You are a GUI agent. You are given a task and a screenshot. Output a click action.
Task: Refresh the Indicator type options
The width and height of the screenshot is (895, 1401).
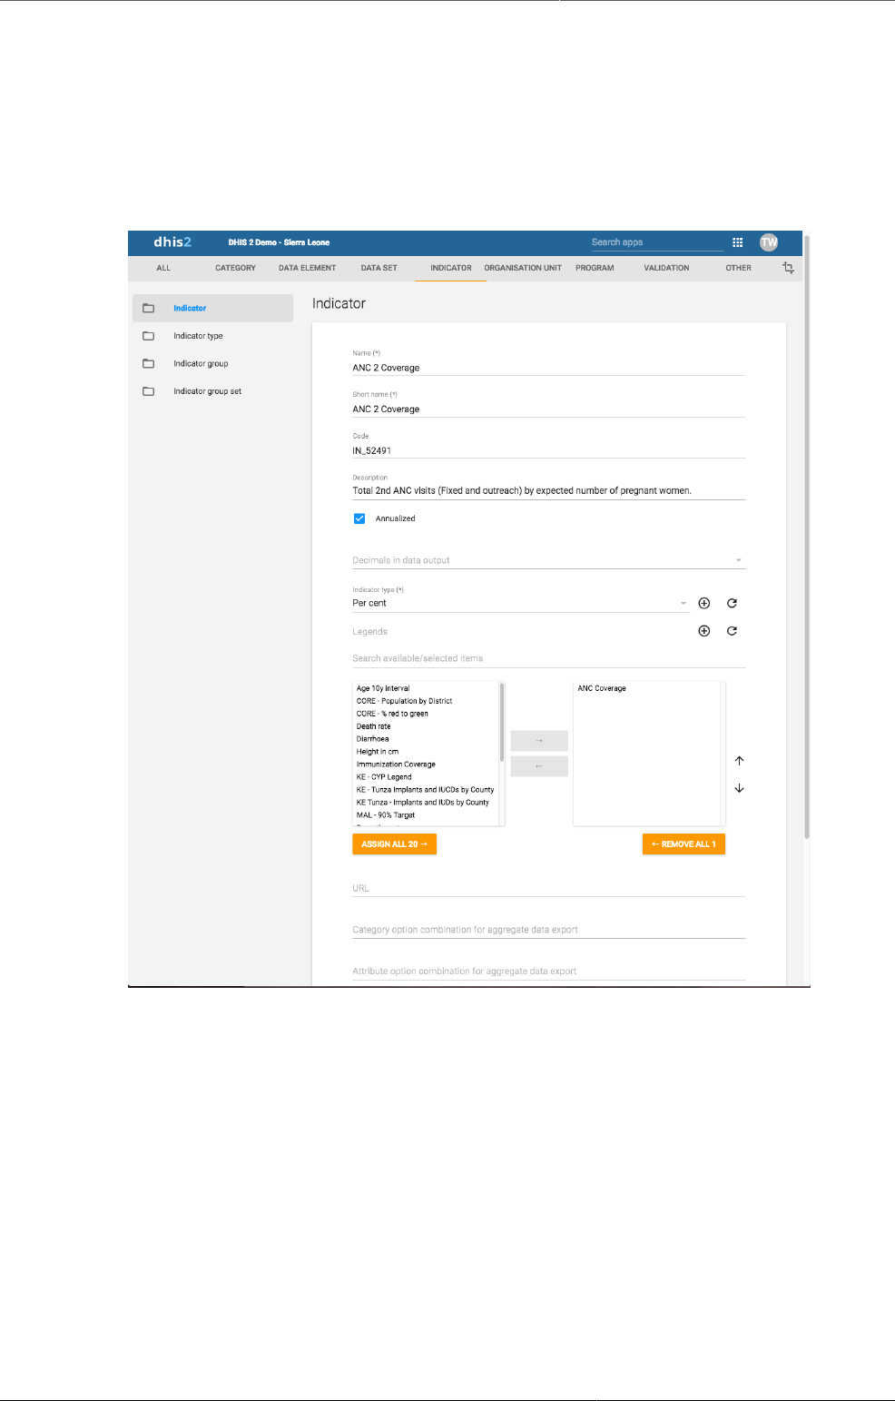(732, 603)
